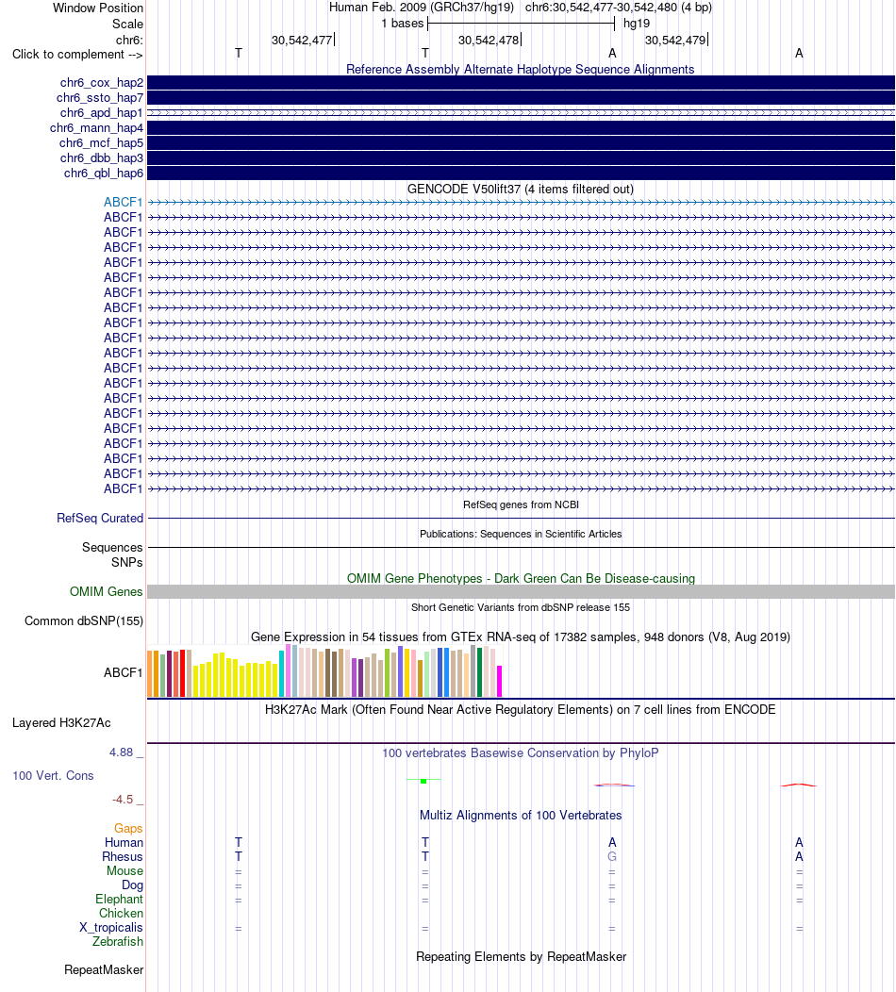
Task: Open '100 vertebrates Basewise Conservation by PhyloP' title
Action: pyautogui.click(x=520, y=752)
